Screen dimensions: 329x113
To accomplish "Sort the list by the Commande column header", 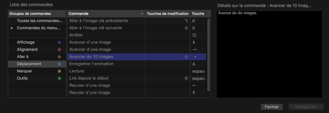I will (x=106, y=14).
